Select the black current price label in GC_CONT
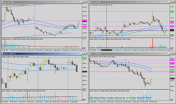Viewport: 176px width, 104px height. (x=172, y=79)
